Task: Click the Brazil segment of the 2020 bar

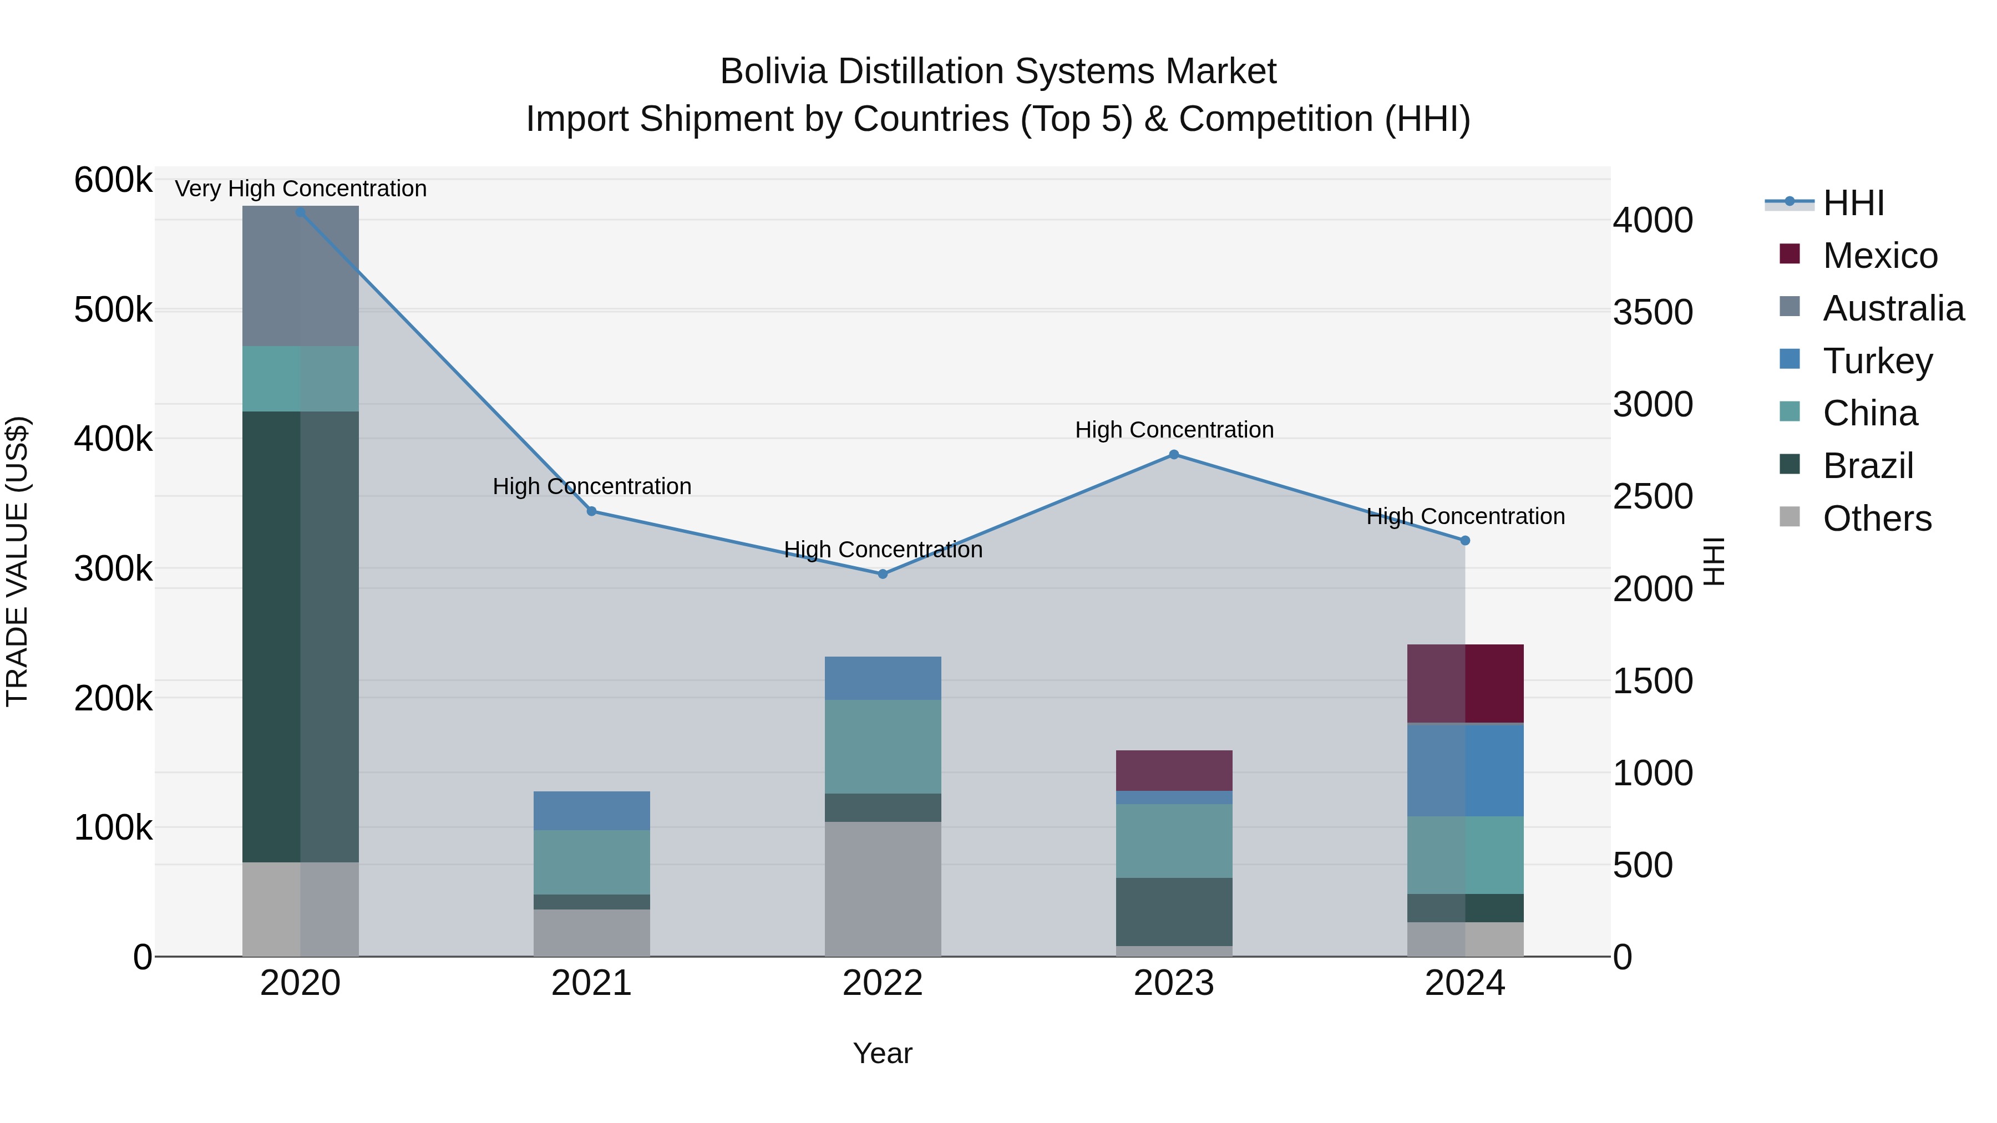Action: (301, 637)
